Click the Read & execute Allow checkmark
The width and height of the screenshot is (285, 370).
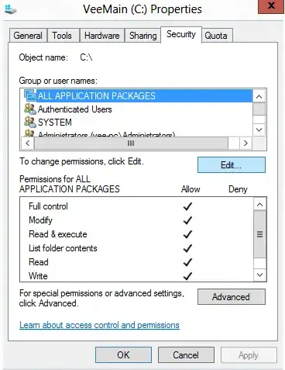pos(187,234)
